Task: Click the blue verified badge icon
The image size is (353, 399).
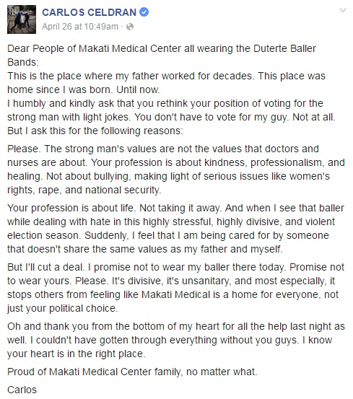Action: [144, 12]
